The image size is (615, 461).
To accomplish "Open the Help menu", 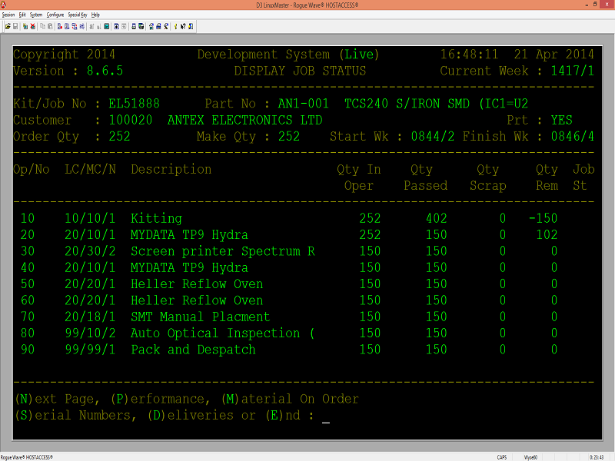I will point(95,15).
